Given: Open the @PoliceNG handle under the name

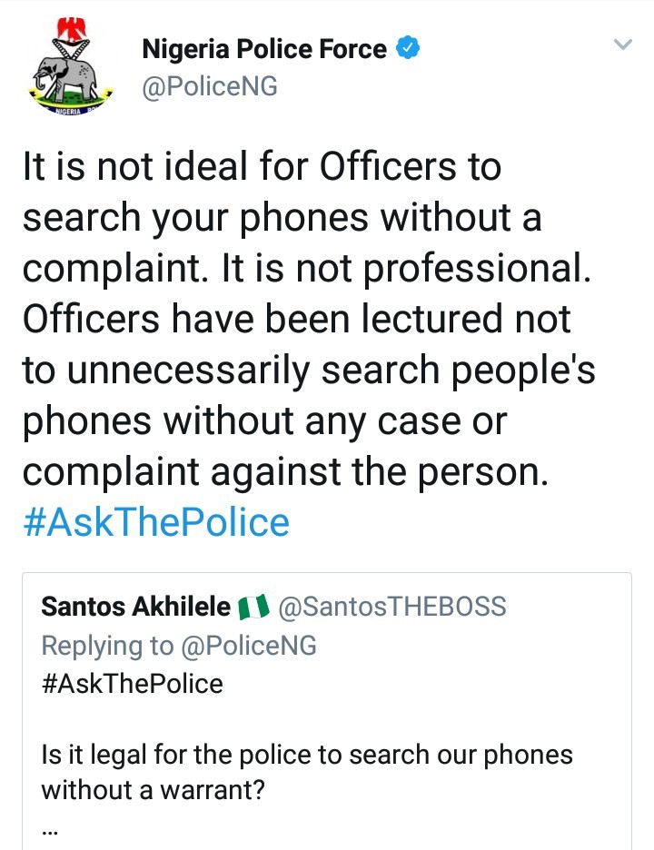Looking at the screenshot, I should pos(209,86).
